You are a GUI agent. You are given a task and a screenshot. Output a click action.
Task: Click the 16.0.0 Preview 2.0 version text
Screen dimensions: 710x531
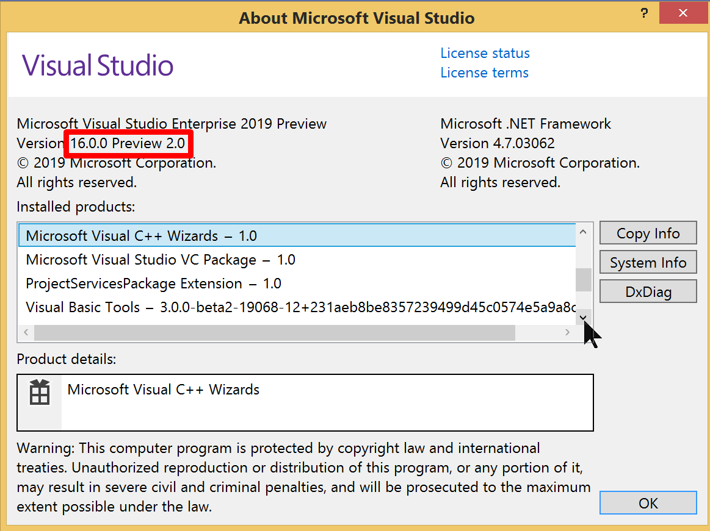[x=128, y=143]
